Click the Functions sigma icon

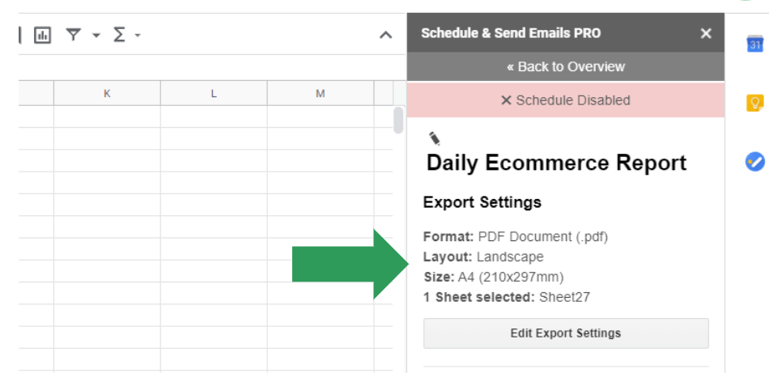[120, 35]
